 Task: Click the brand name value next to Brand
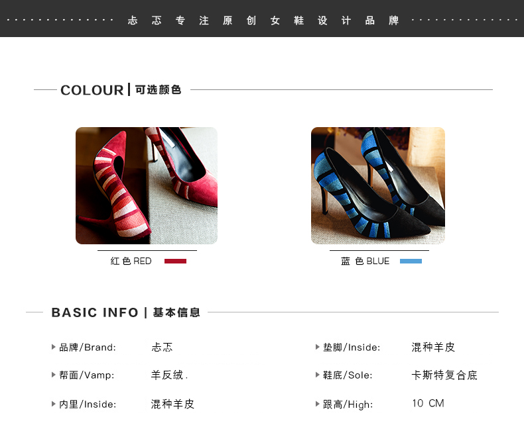pos(162,348)
